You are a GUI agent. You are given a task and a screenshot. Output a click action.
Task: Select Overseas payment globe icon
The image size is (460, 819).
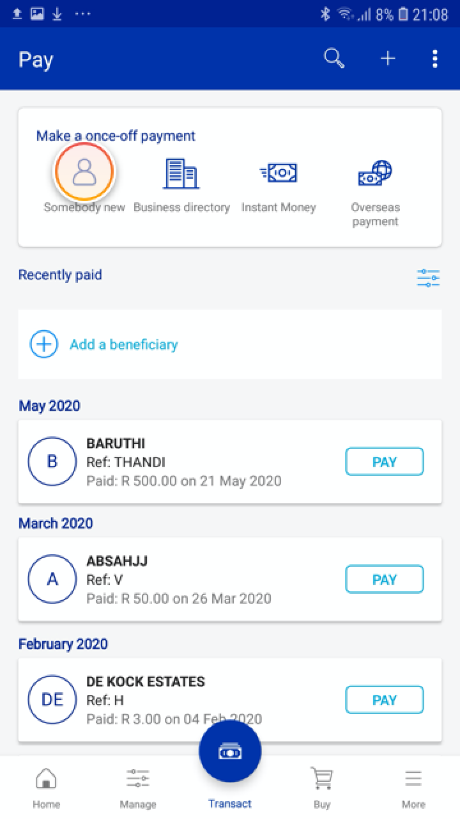click(375, 173)
